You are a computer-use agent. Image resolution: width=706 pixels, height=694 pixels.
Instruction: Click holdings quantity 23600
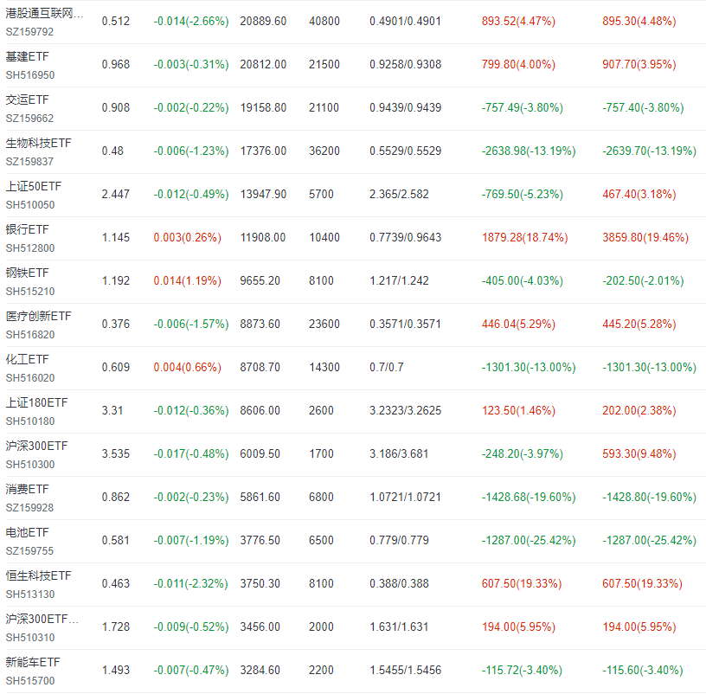[324, 324]
